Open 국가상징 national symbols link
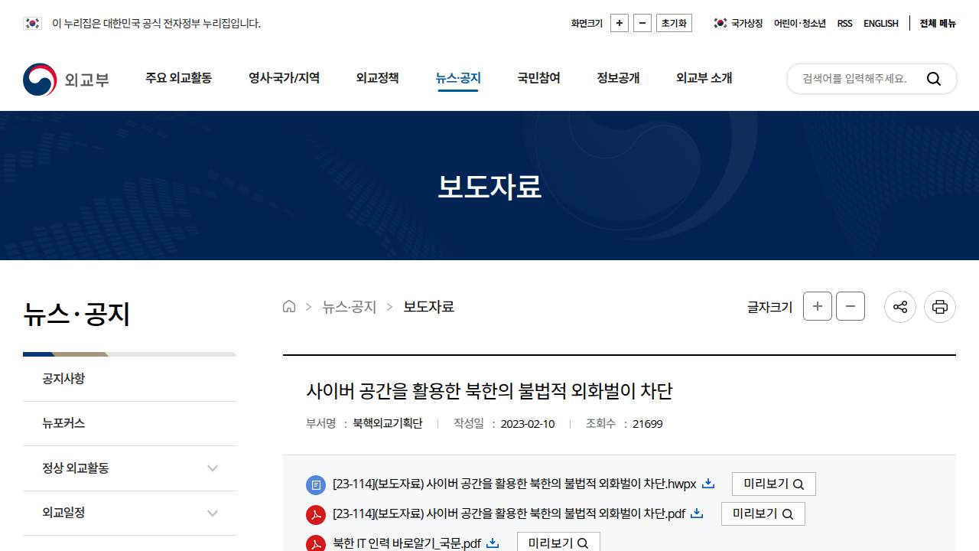979x551 pixels. pos(738,23)
